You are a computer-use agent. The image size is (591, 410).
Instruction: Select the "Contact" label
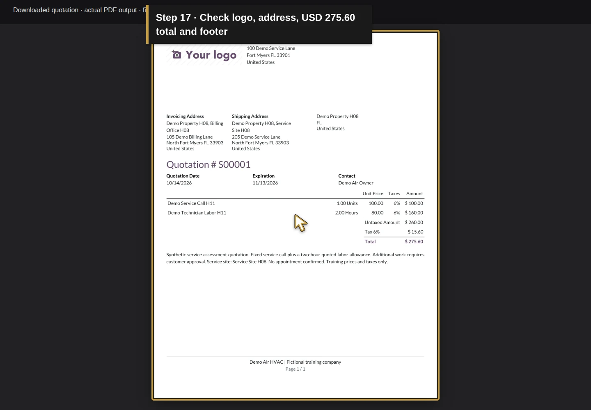click(347, 176)
